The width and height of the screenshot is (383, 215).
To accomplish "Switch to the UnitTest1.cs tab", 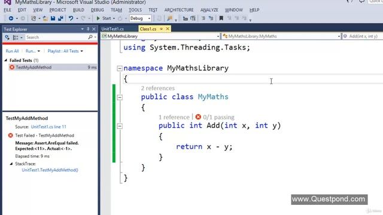I will tap(113, 29).
